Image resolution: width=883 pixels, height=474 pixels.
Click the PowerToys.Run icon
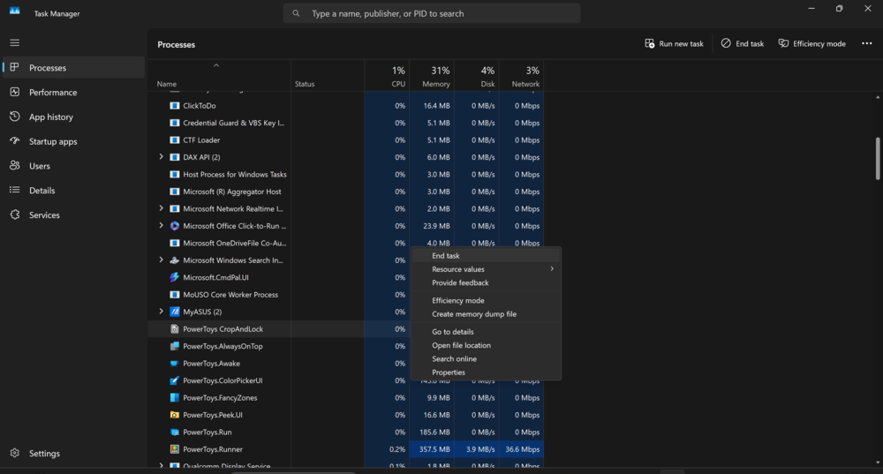point(175,433)
